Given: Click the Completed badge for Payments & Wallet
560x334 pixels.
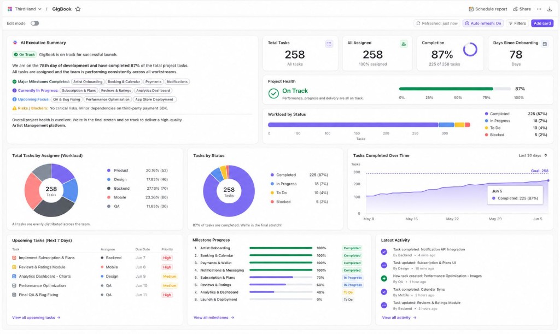Looking at the screenshot, I should pyautogui.click(x=352, y=263).
